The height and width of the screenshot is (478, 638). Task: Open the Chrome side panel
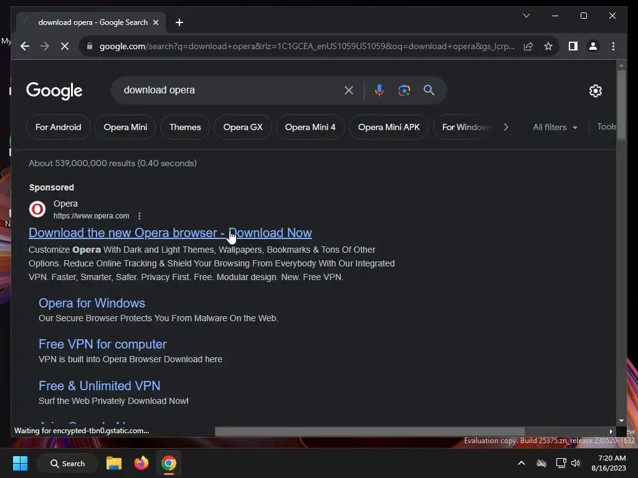573,46
